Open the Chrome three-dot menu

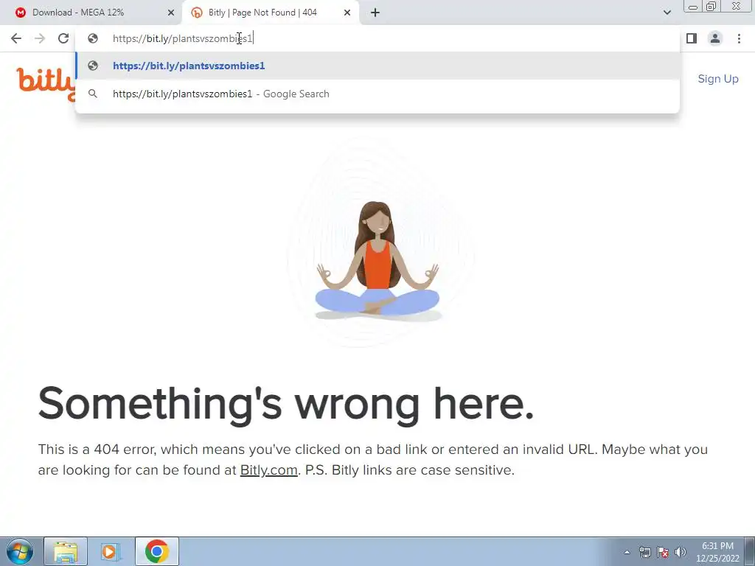coord(739,38)
